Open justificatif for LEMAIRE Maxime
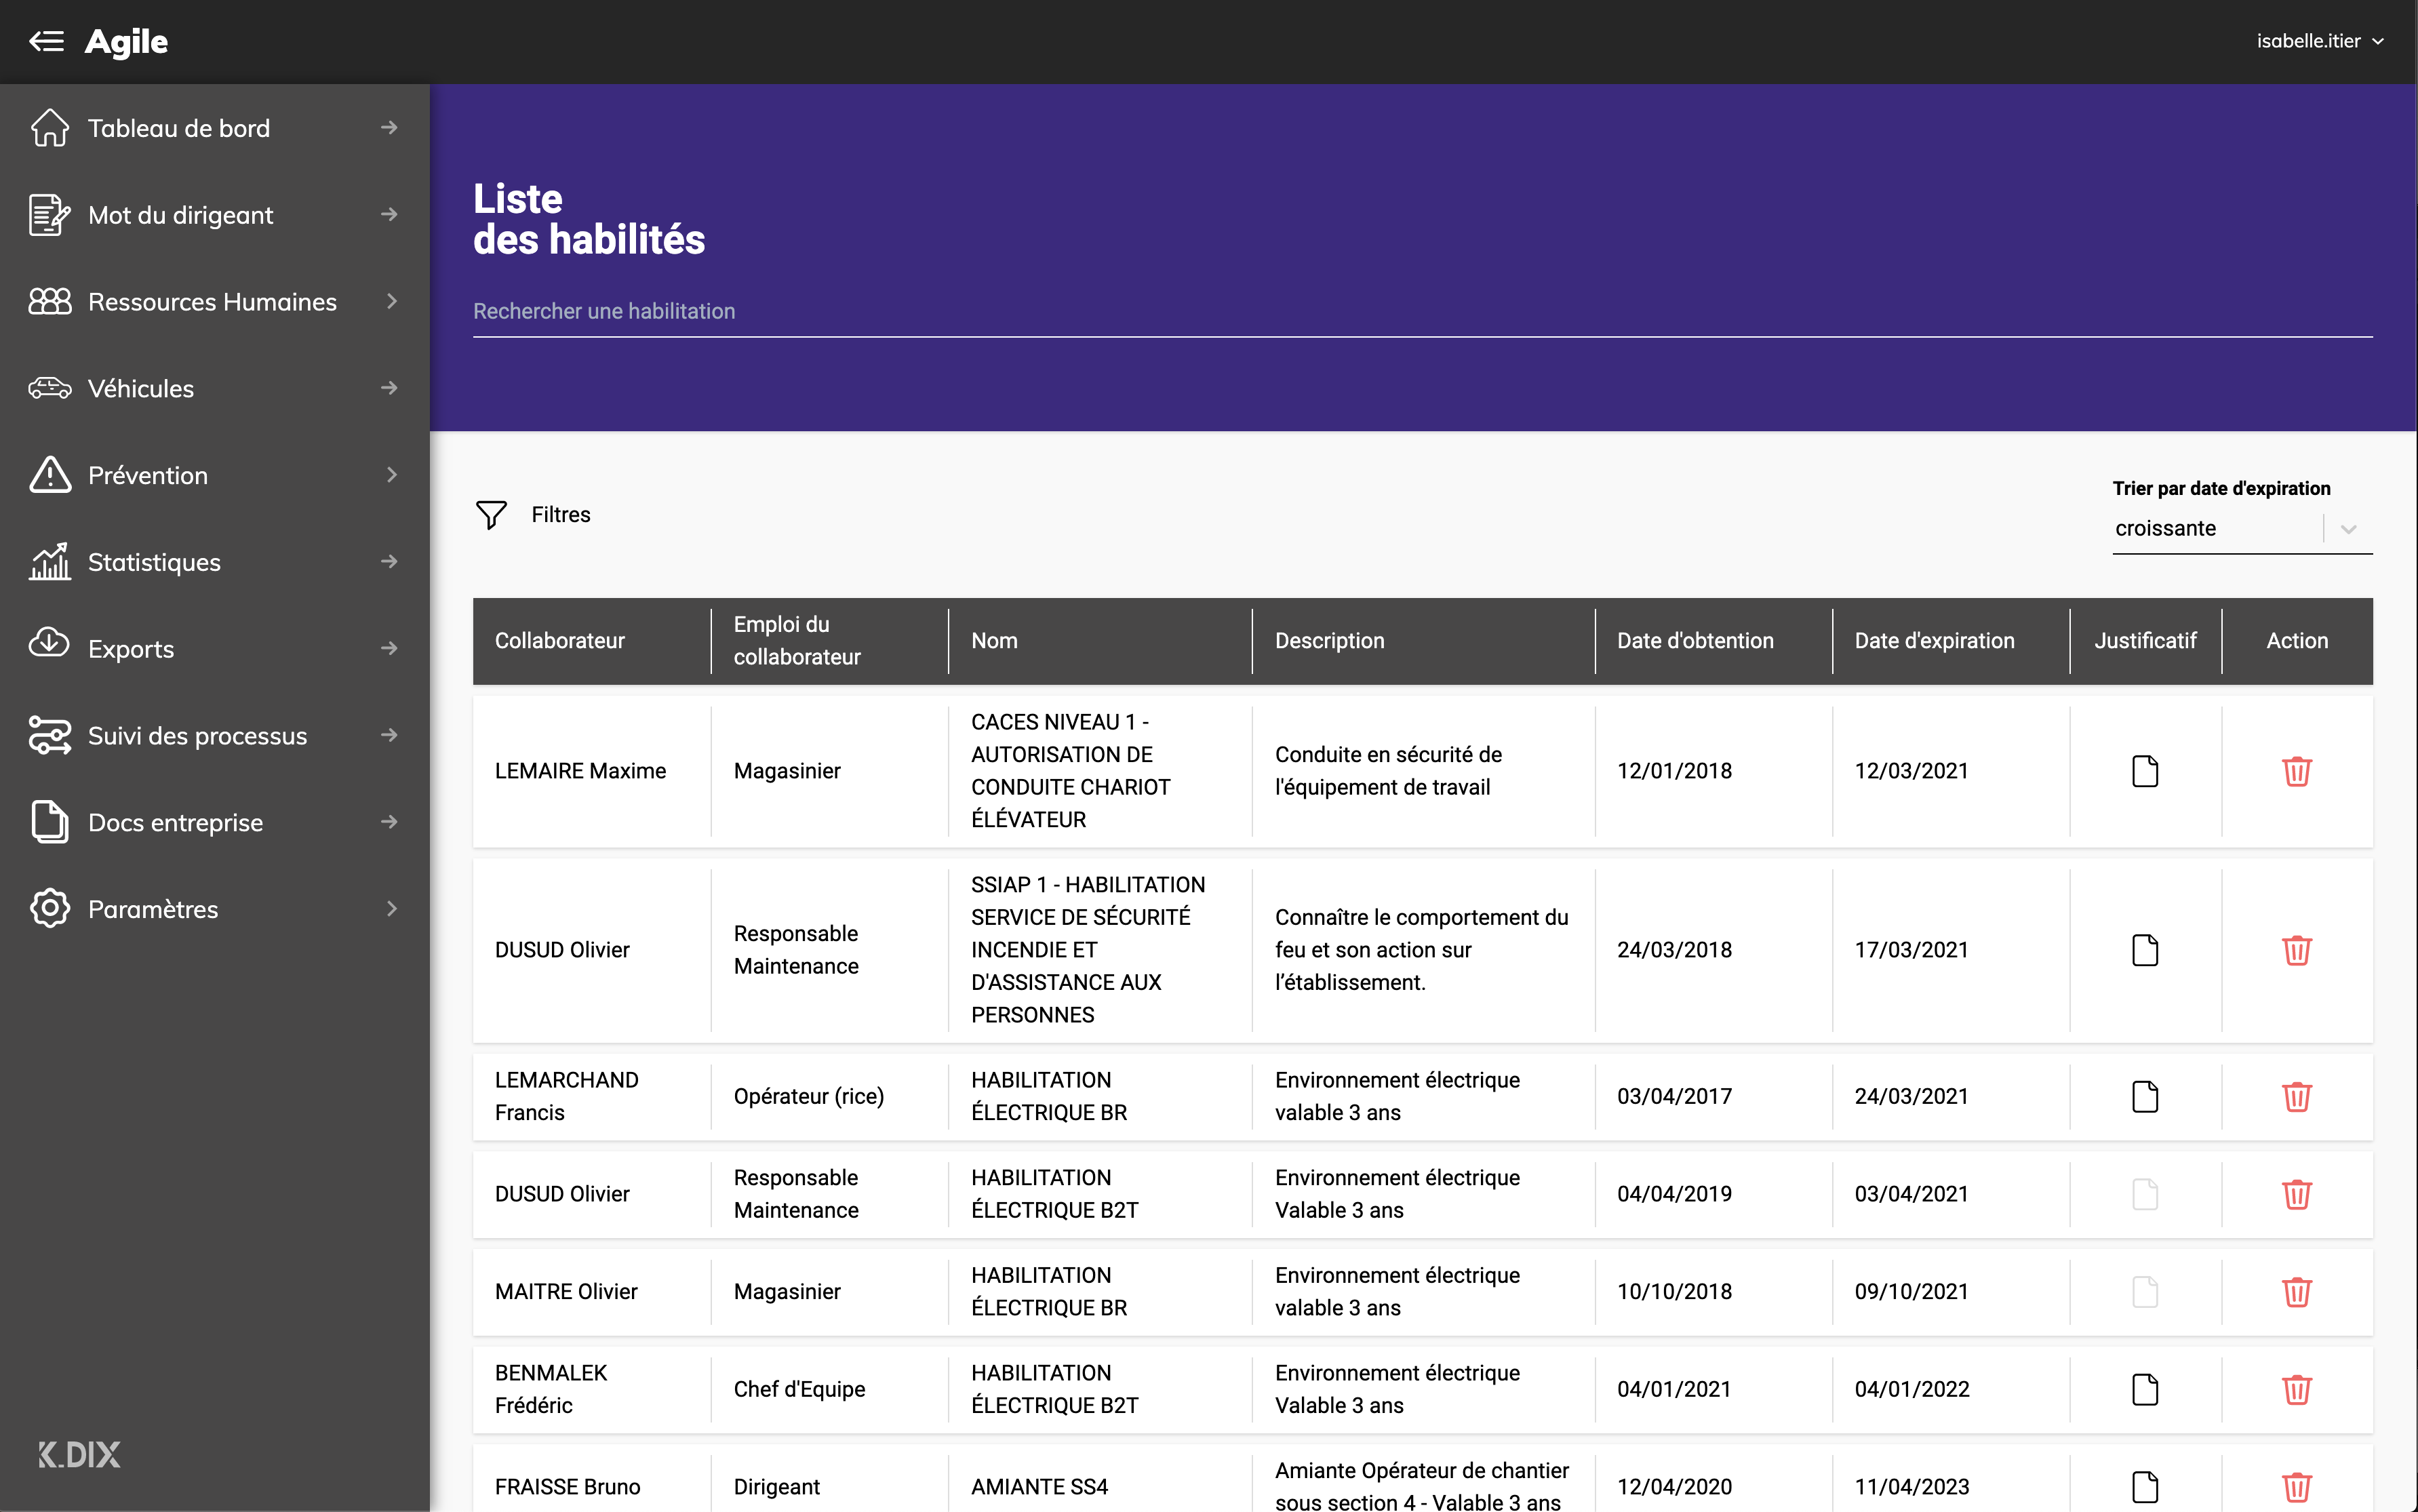Viewport: 2418px width, 1512px height. tap(2145, 771)
